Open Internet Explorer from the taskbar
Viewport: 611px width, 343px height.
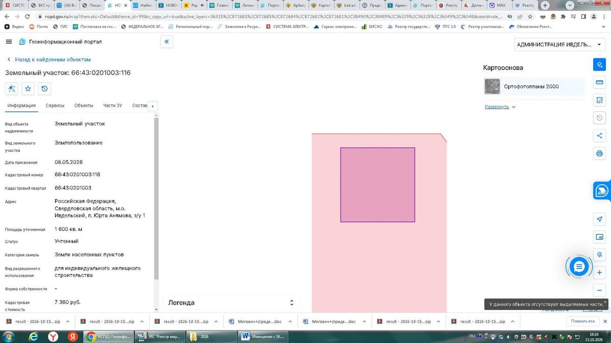34,336
